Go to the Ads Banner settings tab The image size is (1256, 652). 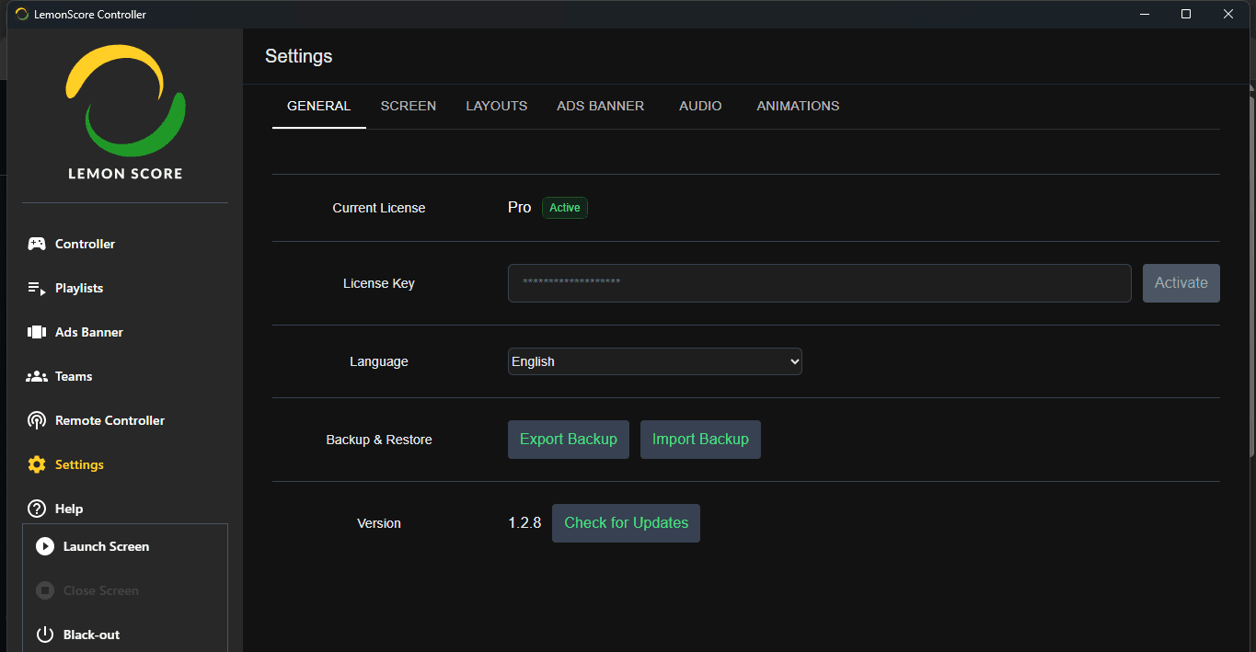600,106
